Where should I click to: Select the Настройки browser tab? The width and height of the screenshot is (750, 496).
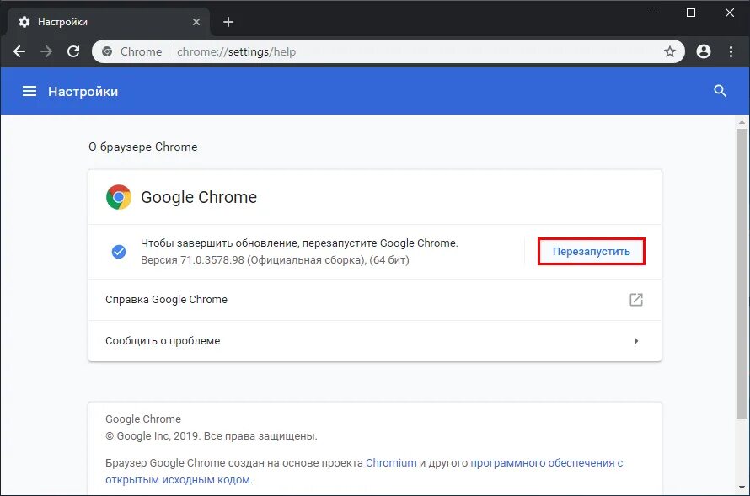[108, 22]
